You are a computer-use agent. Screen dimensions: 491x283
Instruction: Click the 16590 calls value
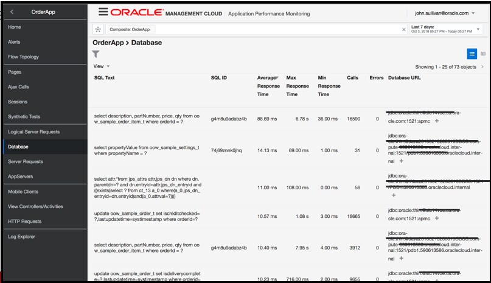point(353,119)
